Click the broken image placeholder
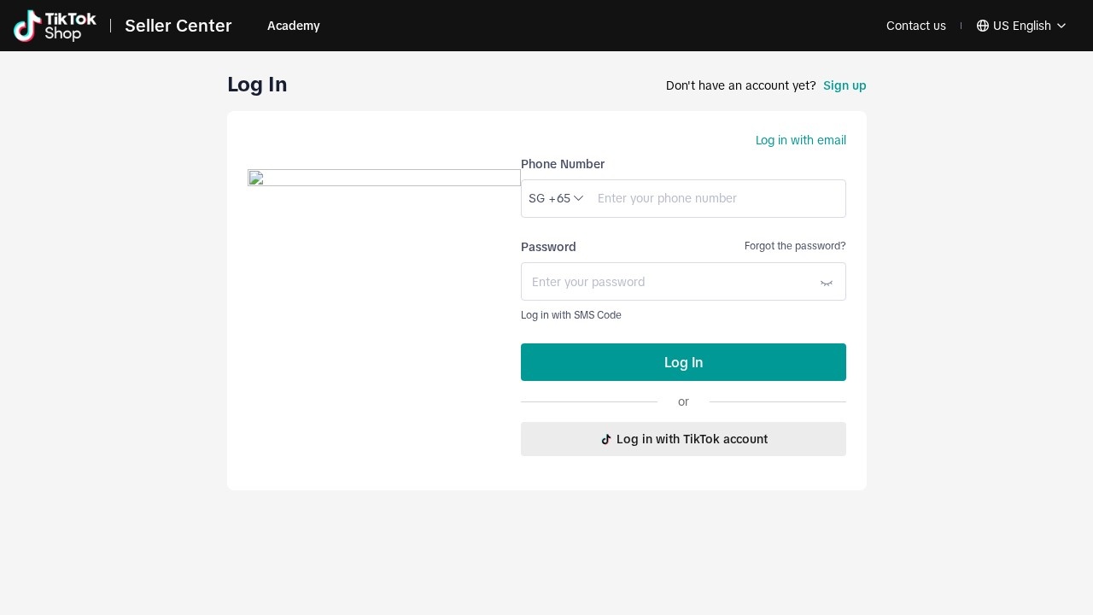The width and height of the screenshot is (1093, 615). 383,178
